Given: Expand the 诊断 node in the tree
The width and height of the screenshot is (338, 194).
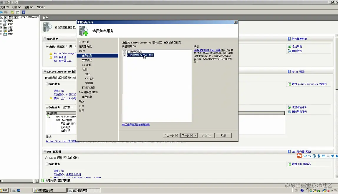Looking at the screenshot, I should click(1, 27).
